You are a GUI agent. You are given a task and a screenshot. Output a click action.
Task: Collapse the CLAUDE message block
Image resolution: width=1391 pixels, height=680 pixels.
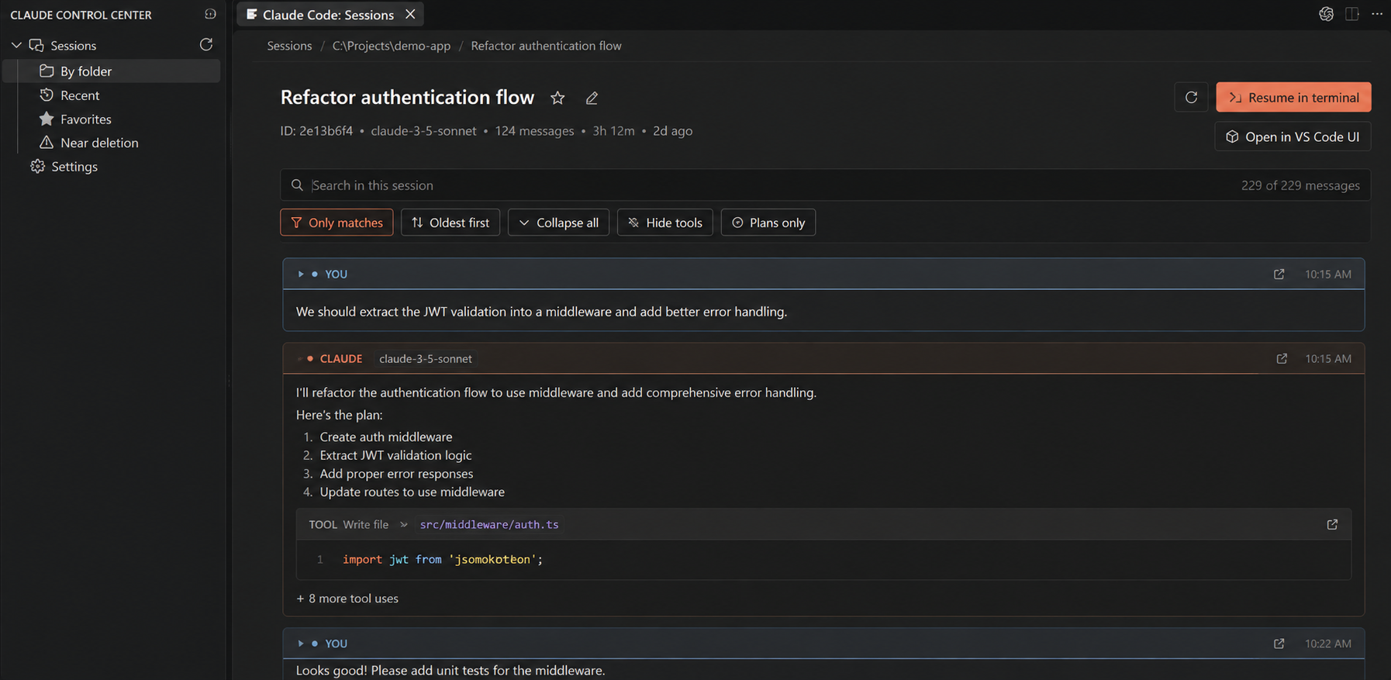point(300,359)
